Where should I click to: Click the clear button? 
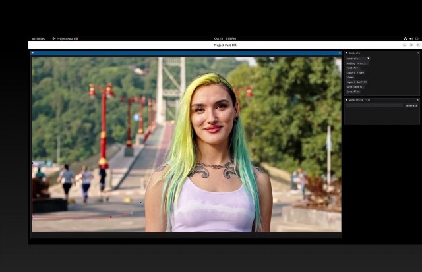(x=350, y=78)
